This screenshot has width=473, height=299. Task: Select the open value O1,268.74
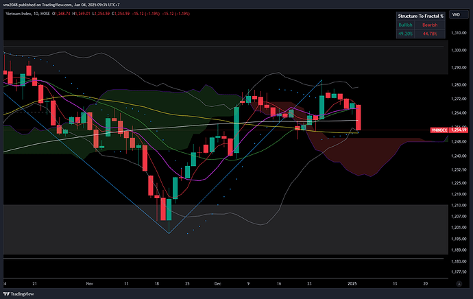[x=61, y=14]
